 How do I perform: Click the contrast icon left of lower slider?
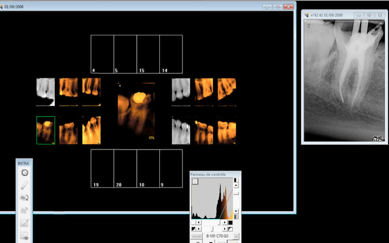pos(194,228)
